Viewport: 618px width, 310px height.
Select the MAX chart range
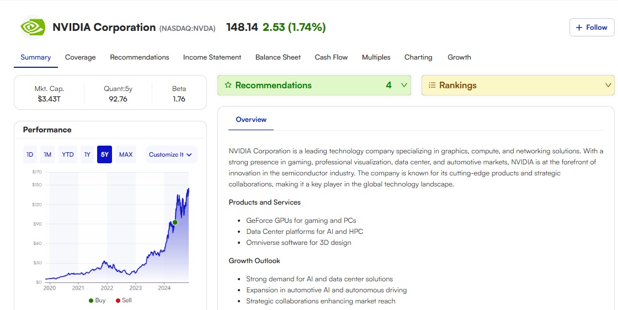click(x=126, y=154)
